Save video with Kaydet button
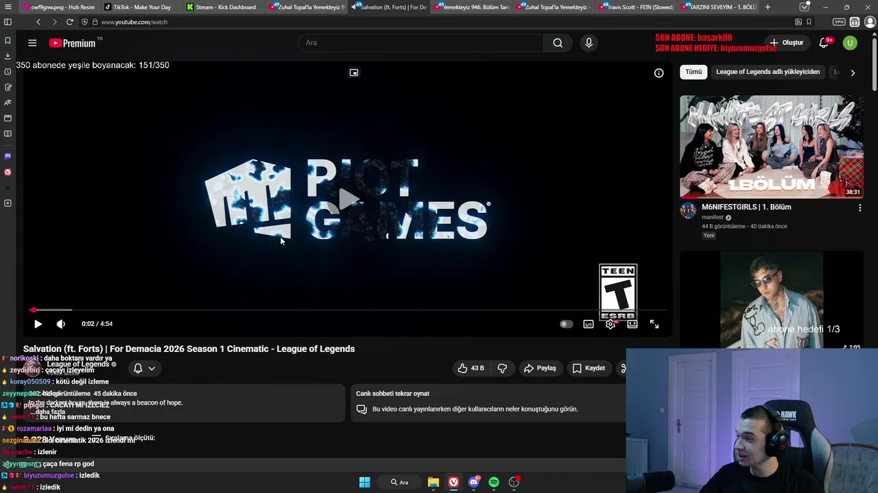Screen dimensions: 878x493 click(589, 368)
